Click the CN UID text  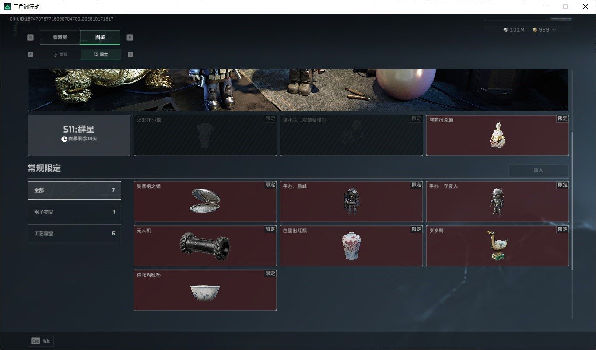tap(62, 19)
